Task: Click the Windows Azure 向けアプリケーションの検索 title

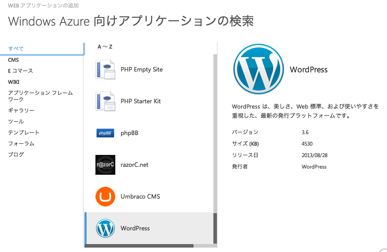Action: [x=131, y=21]
